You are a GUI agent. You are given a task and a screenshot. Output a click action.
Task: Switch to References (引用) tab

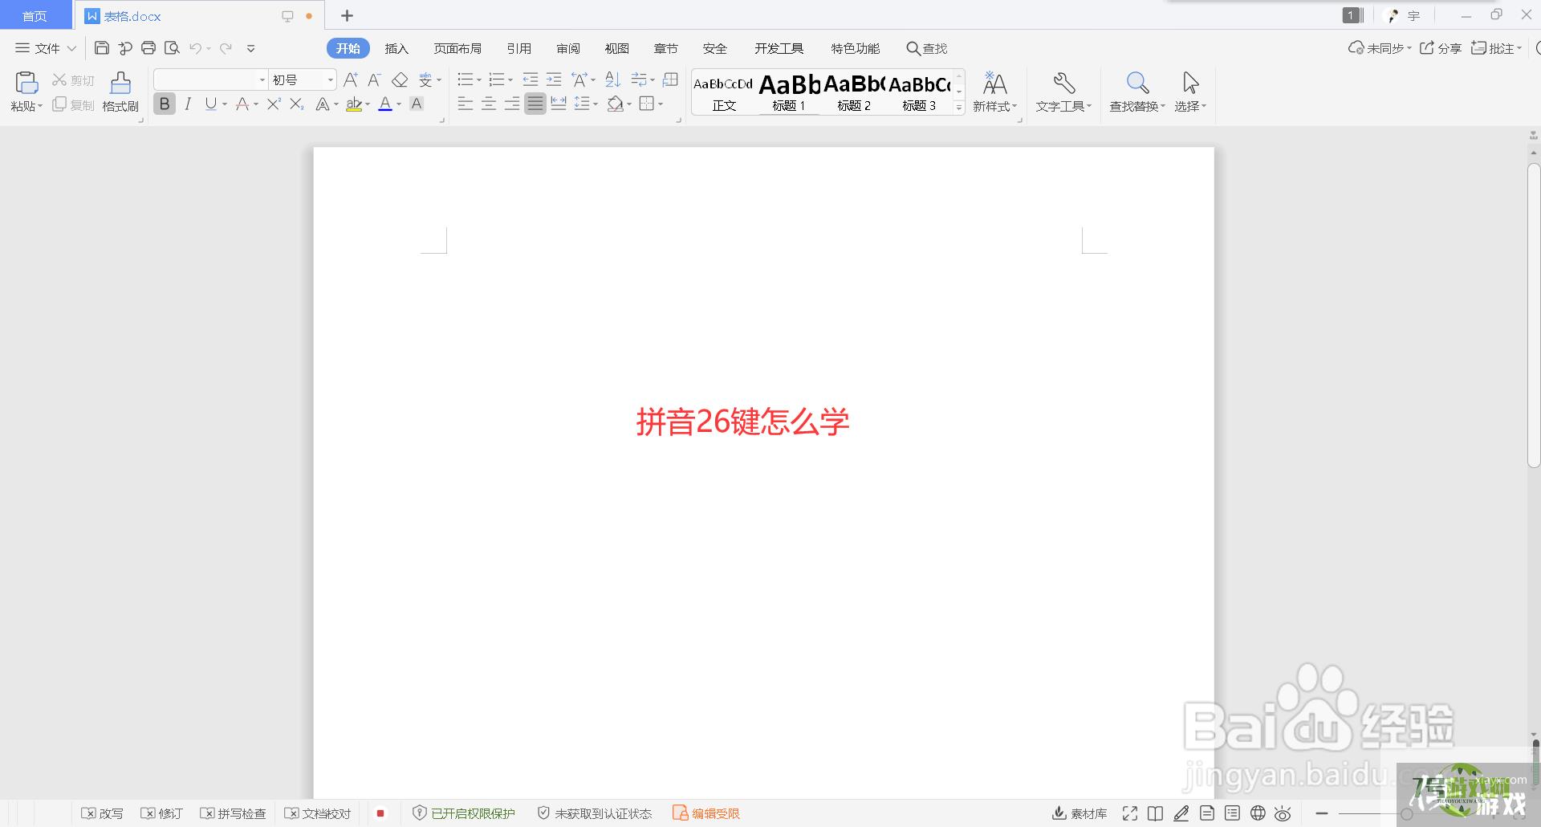[x=518, y=48]
